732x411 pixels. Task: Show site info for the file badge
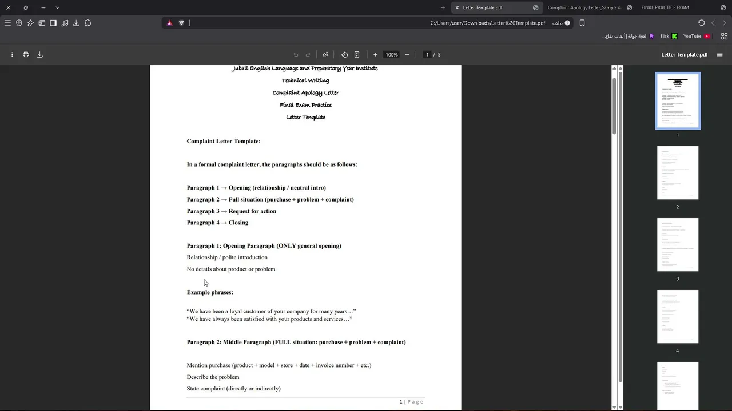tap(561, 23)
